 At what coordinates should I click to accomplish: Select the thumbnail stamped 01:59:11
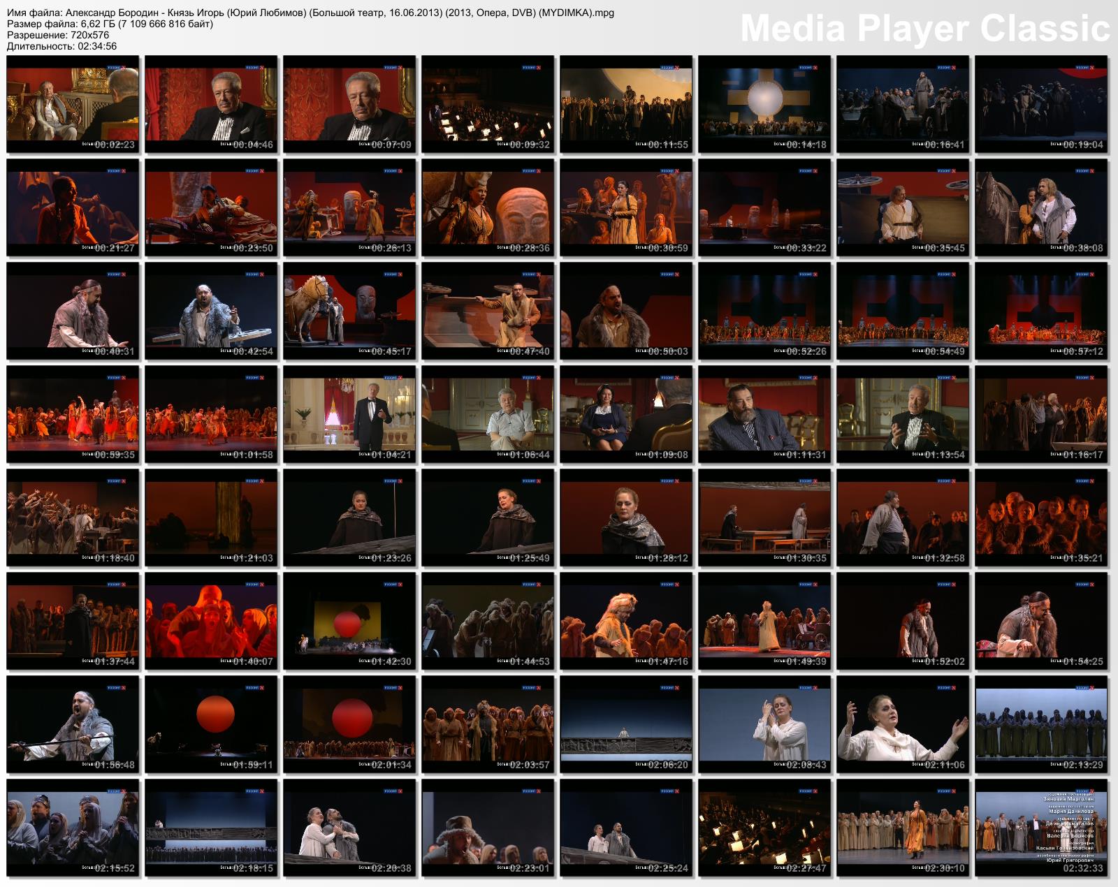211,725
